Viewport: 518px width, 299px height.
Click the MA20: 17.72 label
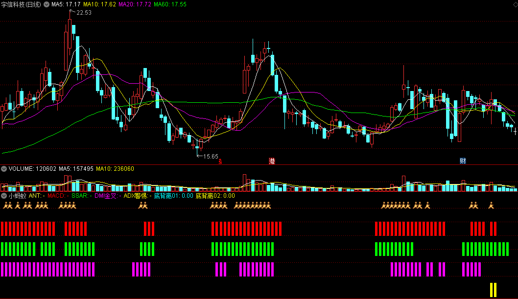tap(135, 4)
